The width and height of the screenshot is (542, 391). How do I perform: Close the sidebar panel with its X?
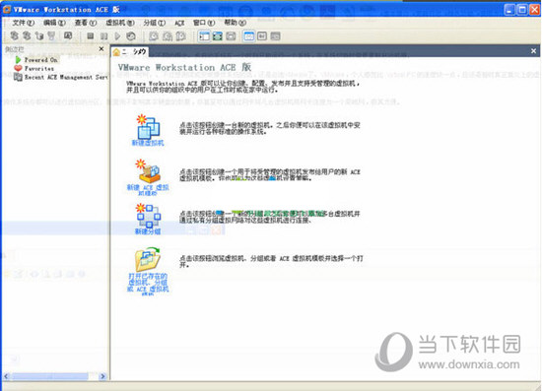(x=102, y=49)
